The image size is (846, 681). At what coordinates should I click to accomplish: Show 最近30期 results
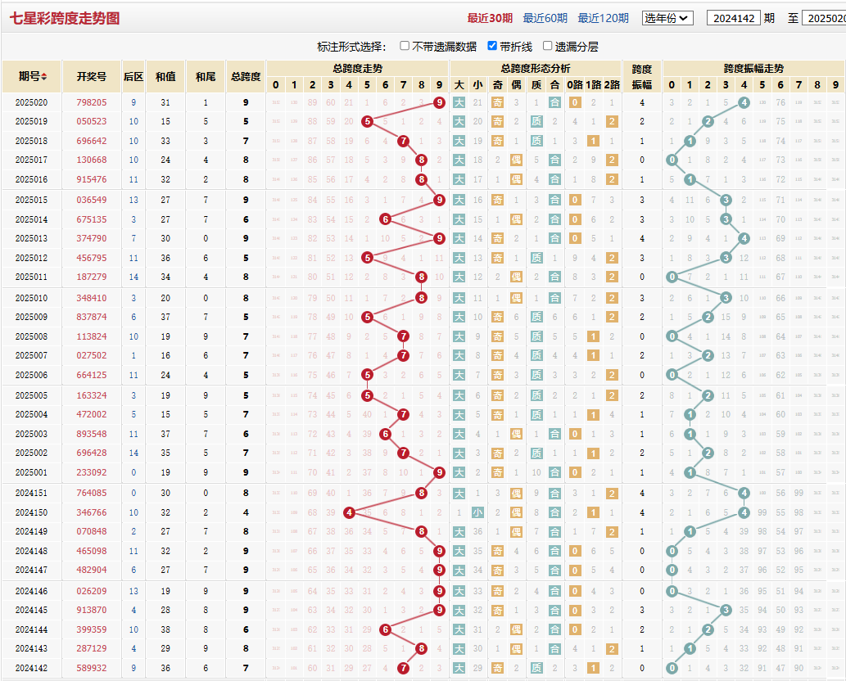click(490, 18)
